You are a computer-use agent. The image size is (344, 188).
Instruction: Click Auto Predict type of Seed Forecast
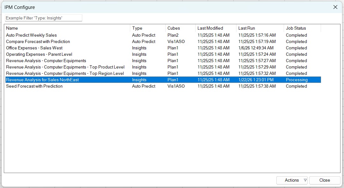pyautogui.click(x=144, y=86)
